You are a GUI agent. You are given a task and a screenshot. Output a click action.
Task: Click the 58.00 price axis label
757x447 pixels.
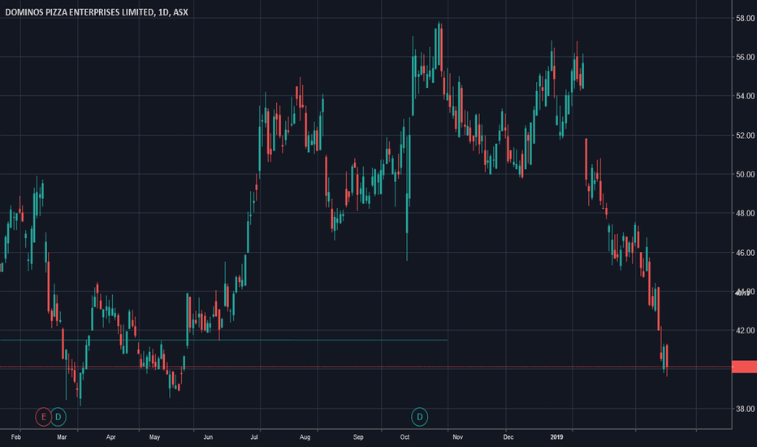click(x=745, y=19)
